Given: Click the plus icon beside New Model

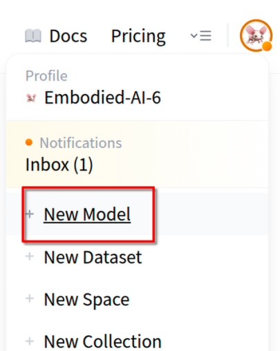Looking at the screenshot, I should (x=30, y=214).
